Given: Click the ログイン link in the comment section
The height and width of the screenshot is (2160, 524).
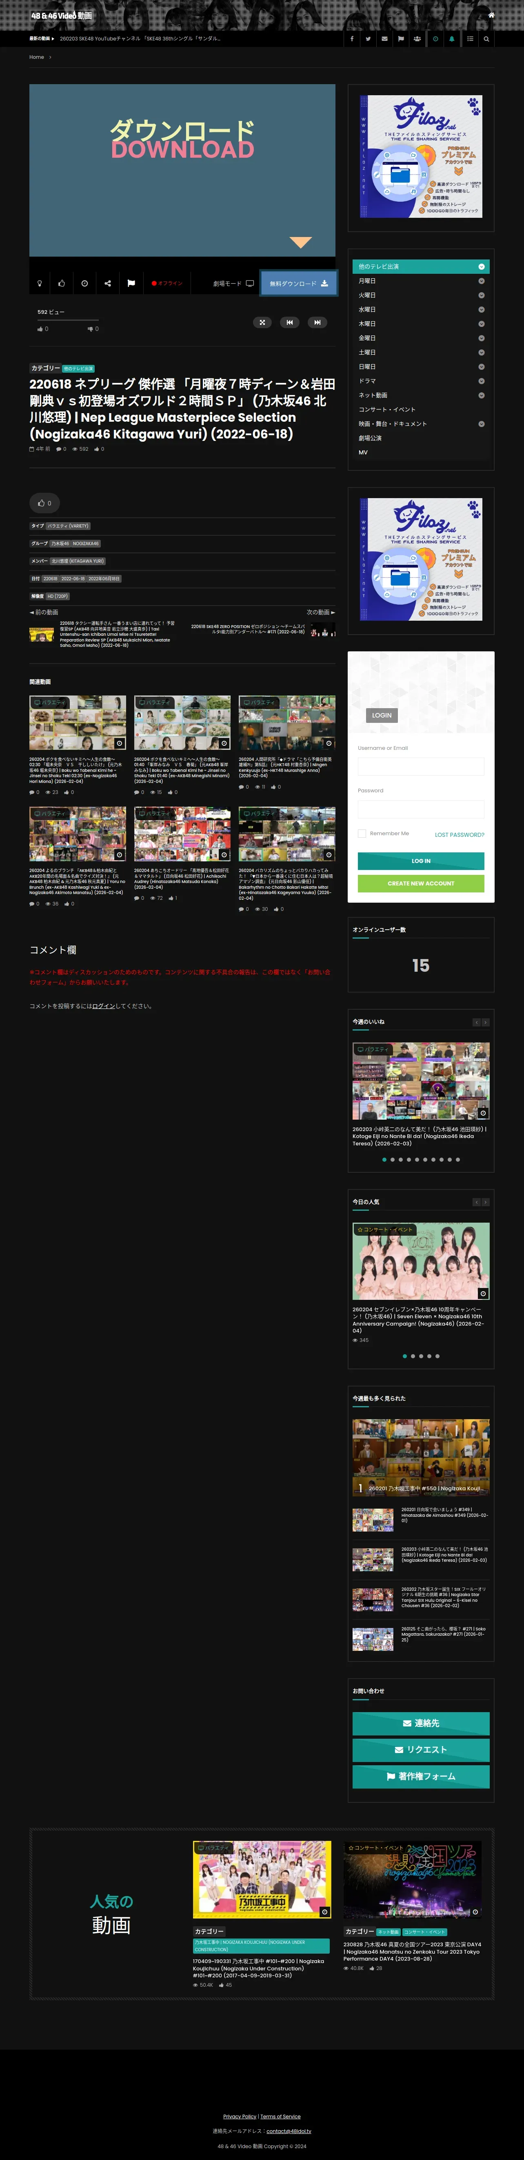Looking at the screenshot, I should click(104, 1006).
